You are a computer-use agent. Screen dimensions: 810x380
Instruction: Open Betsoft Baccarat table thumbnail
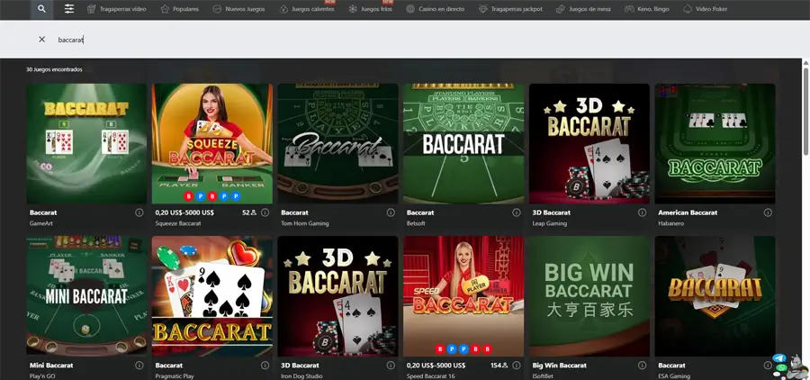pos(463,144)
